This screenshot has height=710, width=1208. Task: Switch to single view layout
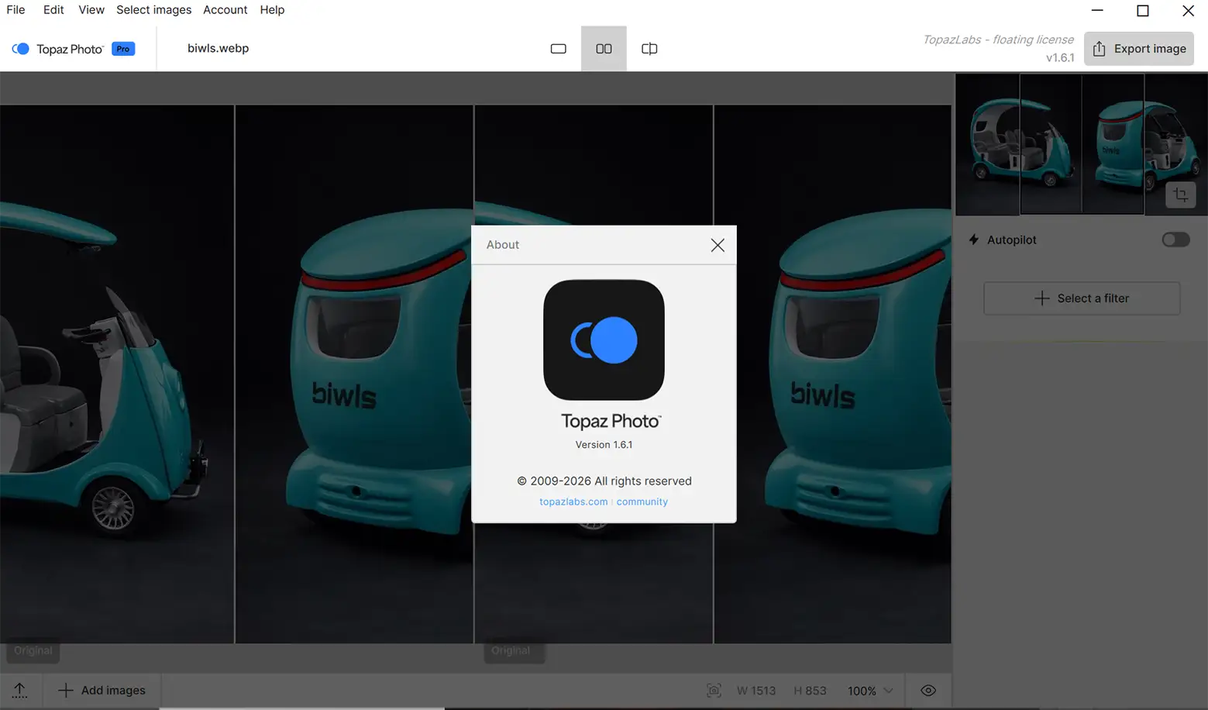(x=558, y=49)
